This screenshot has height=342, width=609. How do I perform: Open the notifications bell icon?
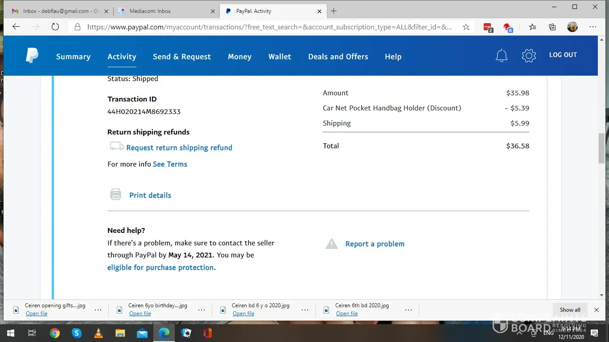(502, 56)
